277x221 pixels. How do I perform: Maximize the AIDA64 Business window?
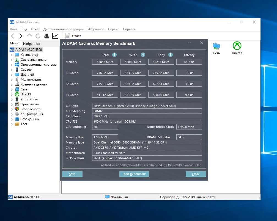[x=242, y=22]
